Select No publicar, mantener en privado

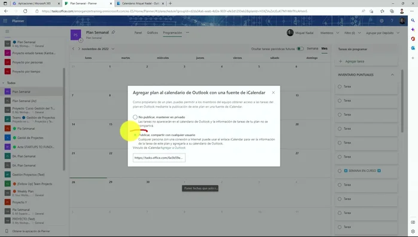pyautogui.click(x=135, y=117)
